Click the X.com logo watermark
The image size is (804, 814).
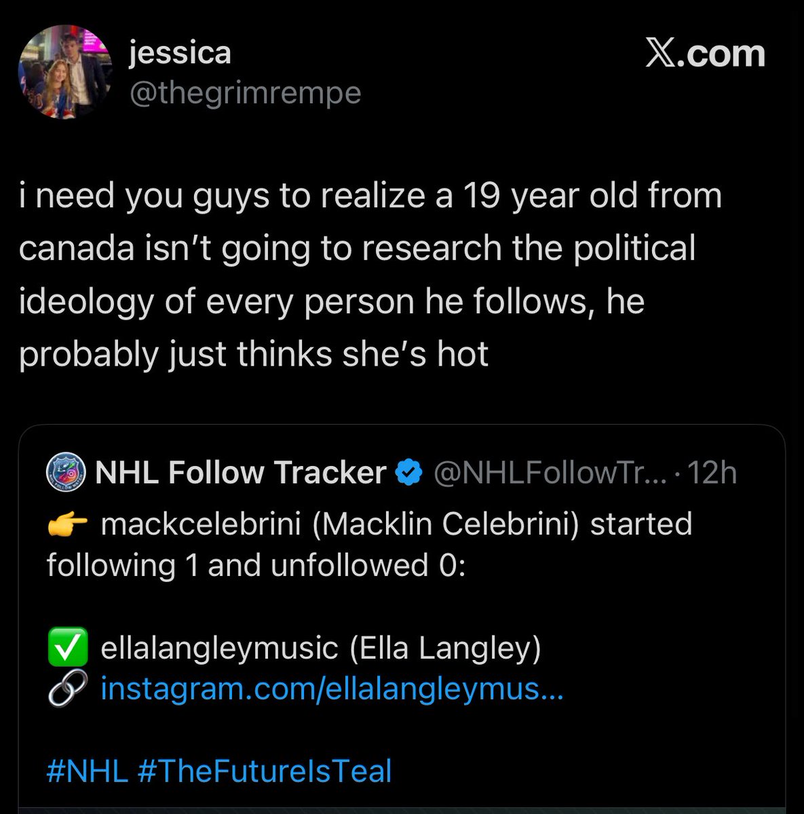705,54
